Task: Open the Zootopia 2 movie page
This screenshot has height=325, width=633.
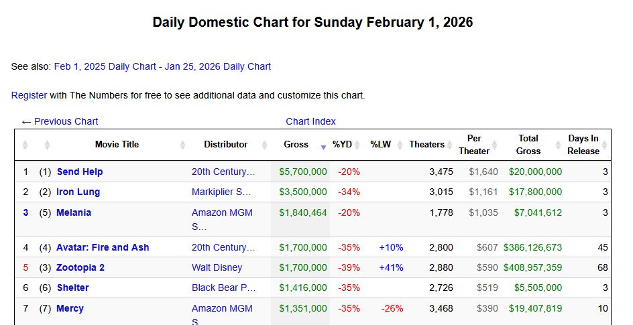Action: coord(80,267)
